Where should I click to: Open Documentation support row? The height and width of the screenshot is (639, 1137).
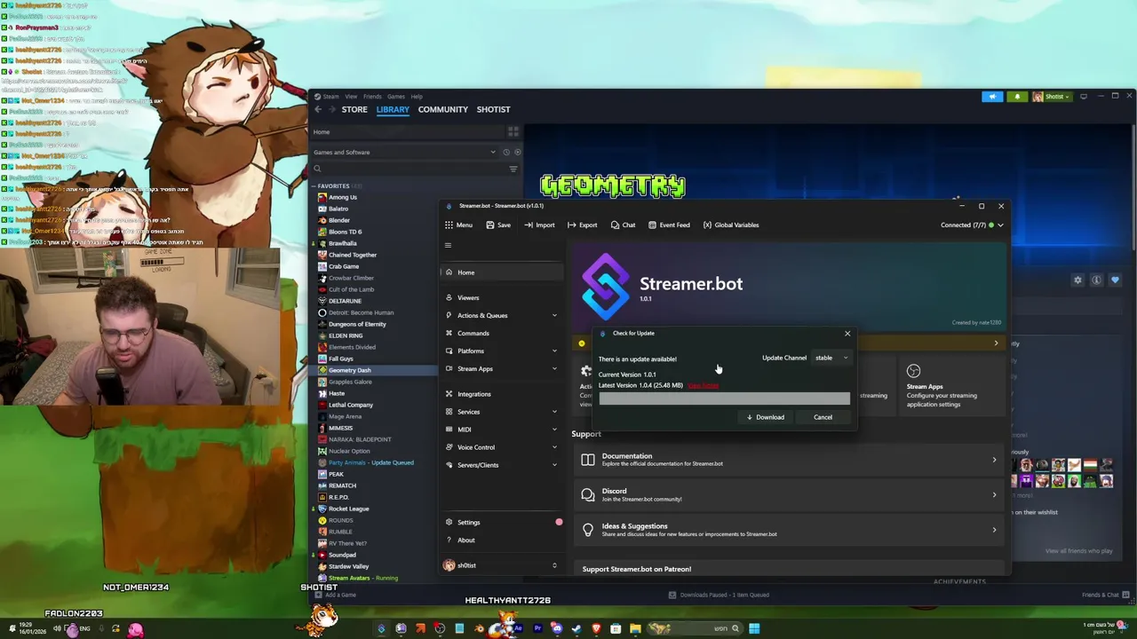788,459
